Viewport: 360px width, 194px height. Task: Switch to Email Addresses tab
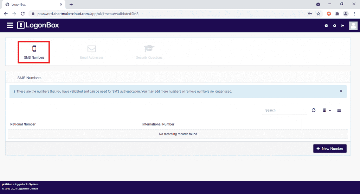click(x=92, y=52)
